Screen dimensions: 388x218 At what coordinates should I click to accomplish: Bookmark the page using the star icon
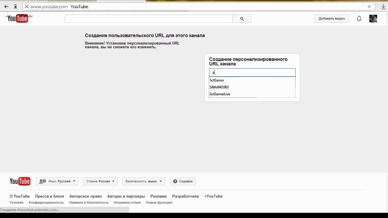(x=369, y=6)
